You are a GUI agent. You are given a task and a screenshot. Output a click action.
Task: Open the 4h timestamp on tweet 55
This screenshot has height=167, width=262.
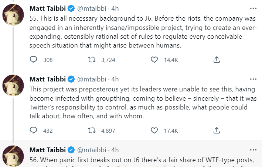coord(115,8)
